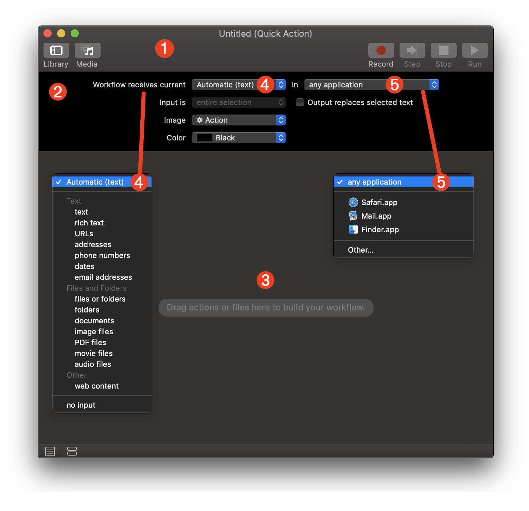Select no input from the list
The height and width of the screenshot is (511, 529).
[81, 405]
